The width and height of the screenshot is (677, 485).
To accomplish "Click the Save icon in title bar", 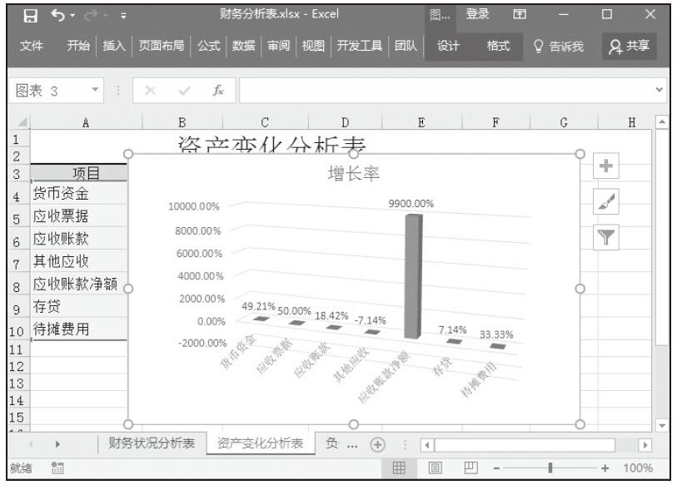I will 30,14.
